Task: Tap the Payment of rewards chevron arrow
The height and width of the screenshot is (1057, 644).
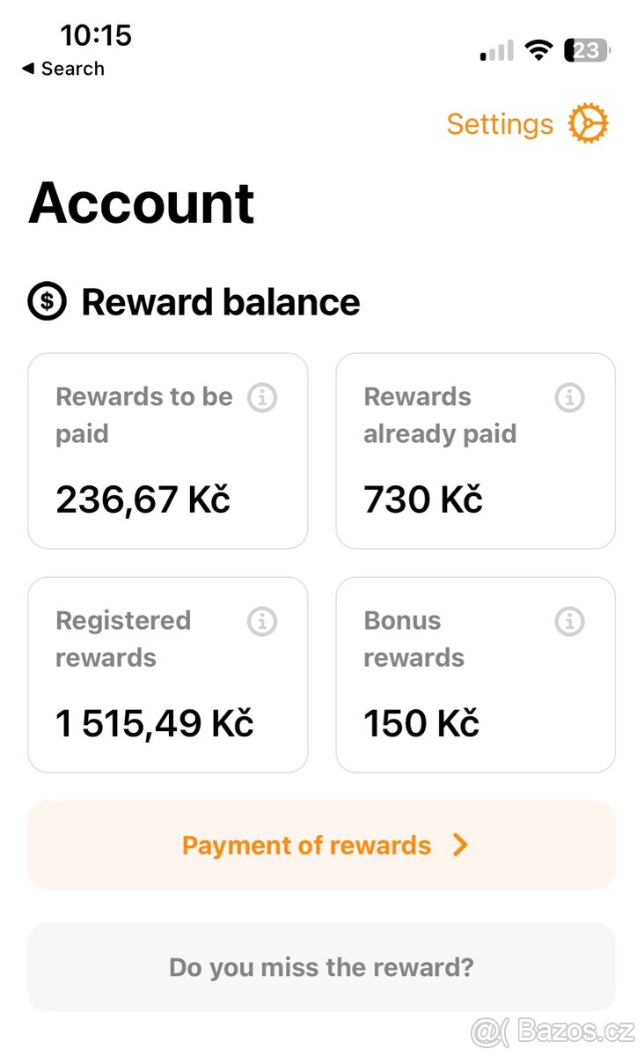Action: (459, 846)
